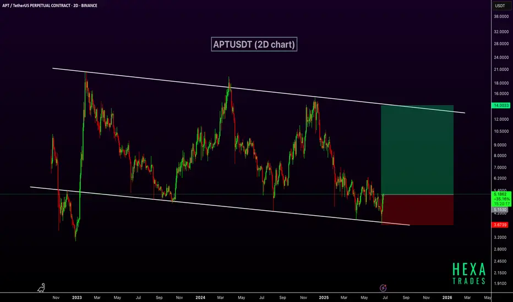
Task: Click the 2026 year label on time axis
Action: click(x=447, y=298)
